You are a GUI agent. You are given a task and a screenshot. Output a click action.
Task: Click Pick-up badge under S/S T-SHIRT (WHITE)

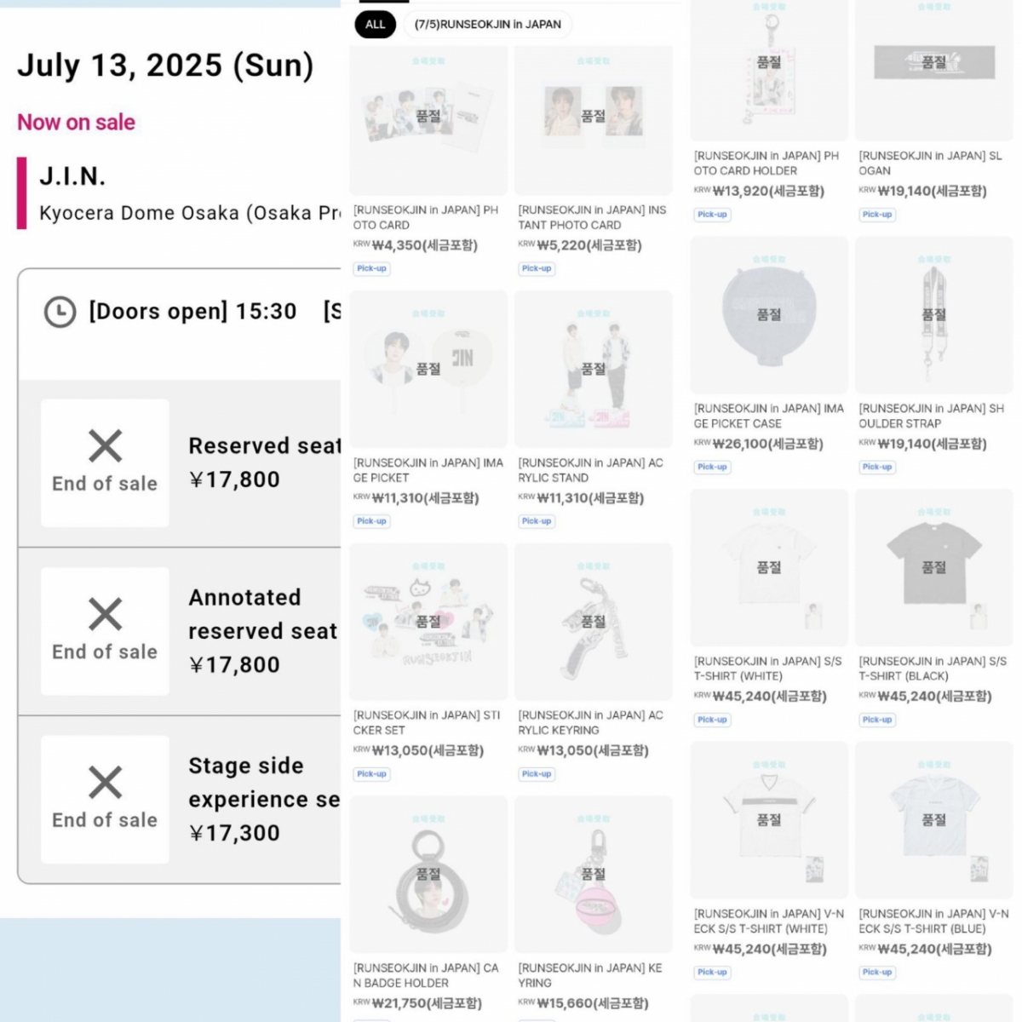(712, 720)
